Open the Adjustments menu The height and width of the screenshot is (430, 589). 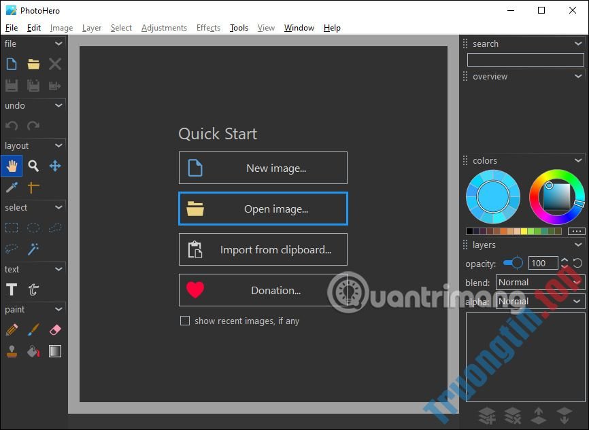tap(164, 28)
